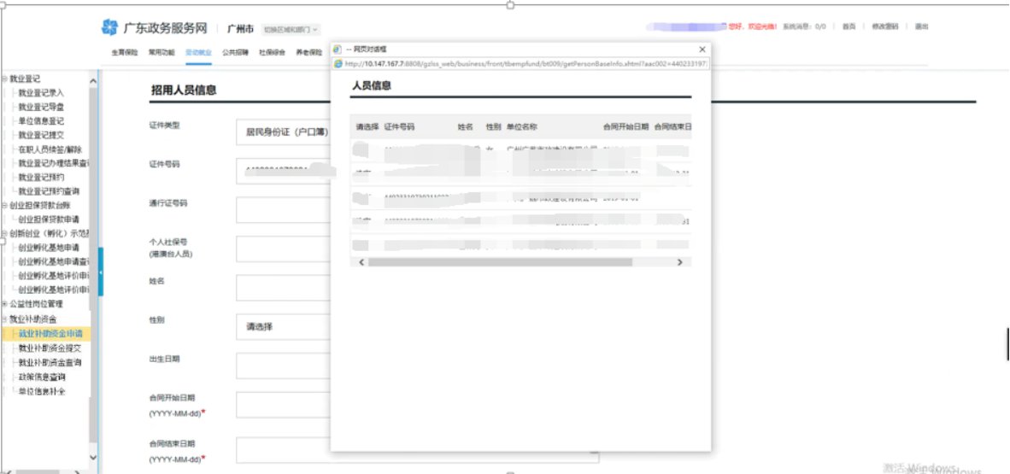The width and height of the screenshot is (1010, 474).
Task: Open the 切换区域和部门 dropdown
Action: (x=291, y=29)
